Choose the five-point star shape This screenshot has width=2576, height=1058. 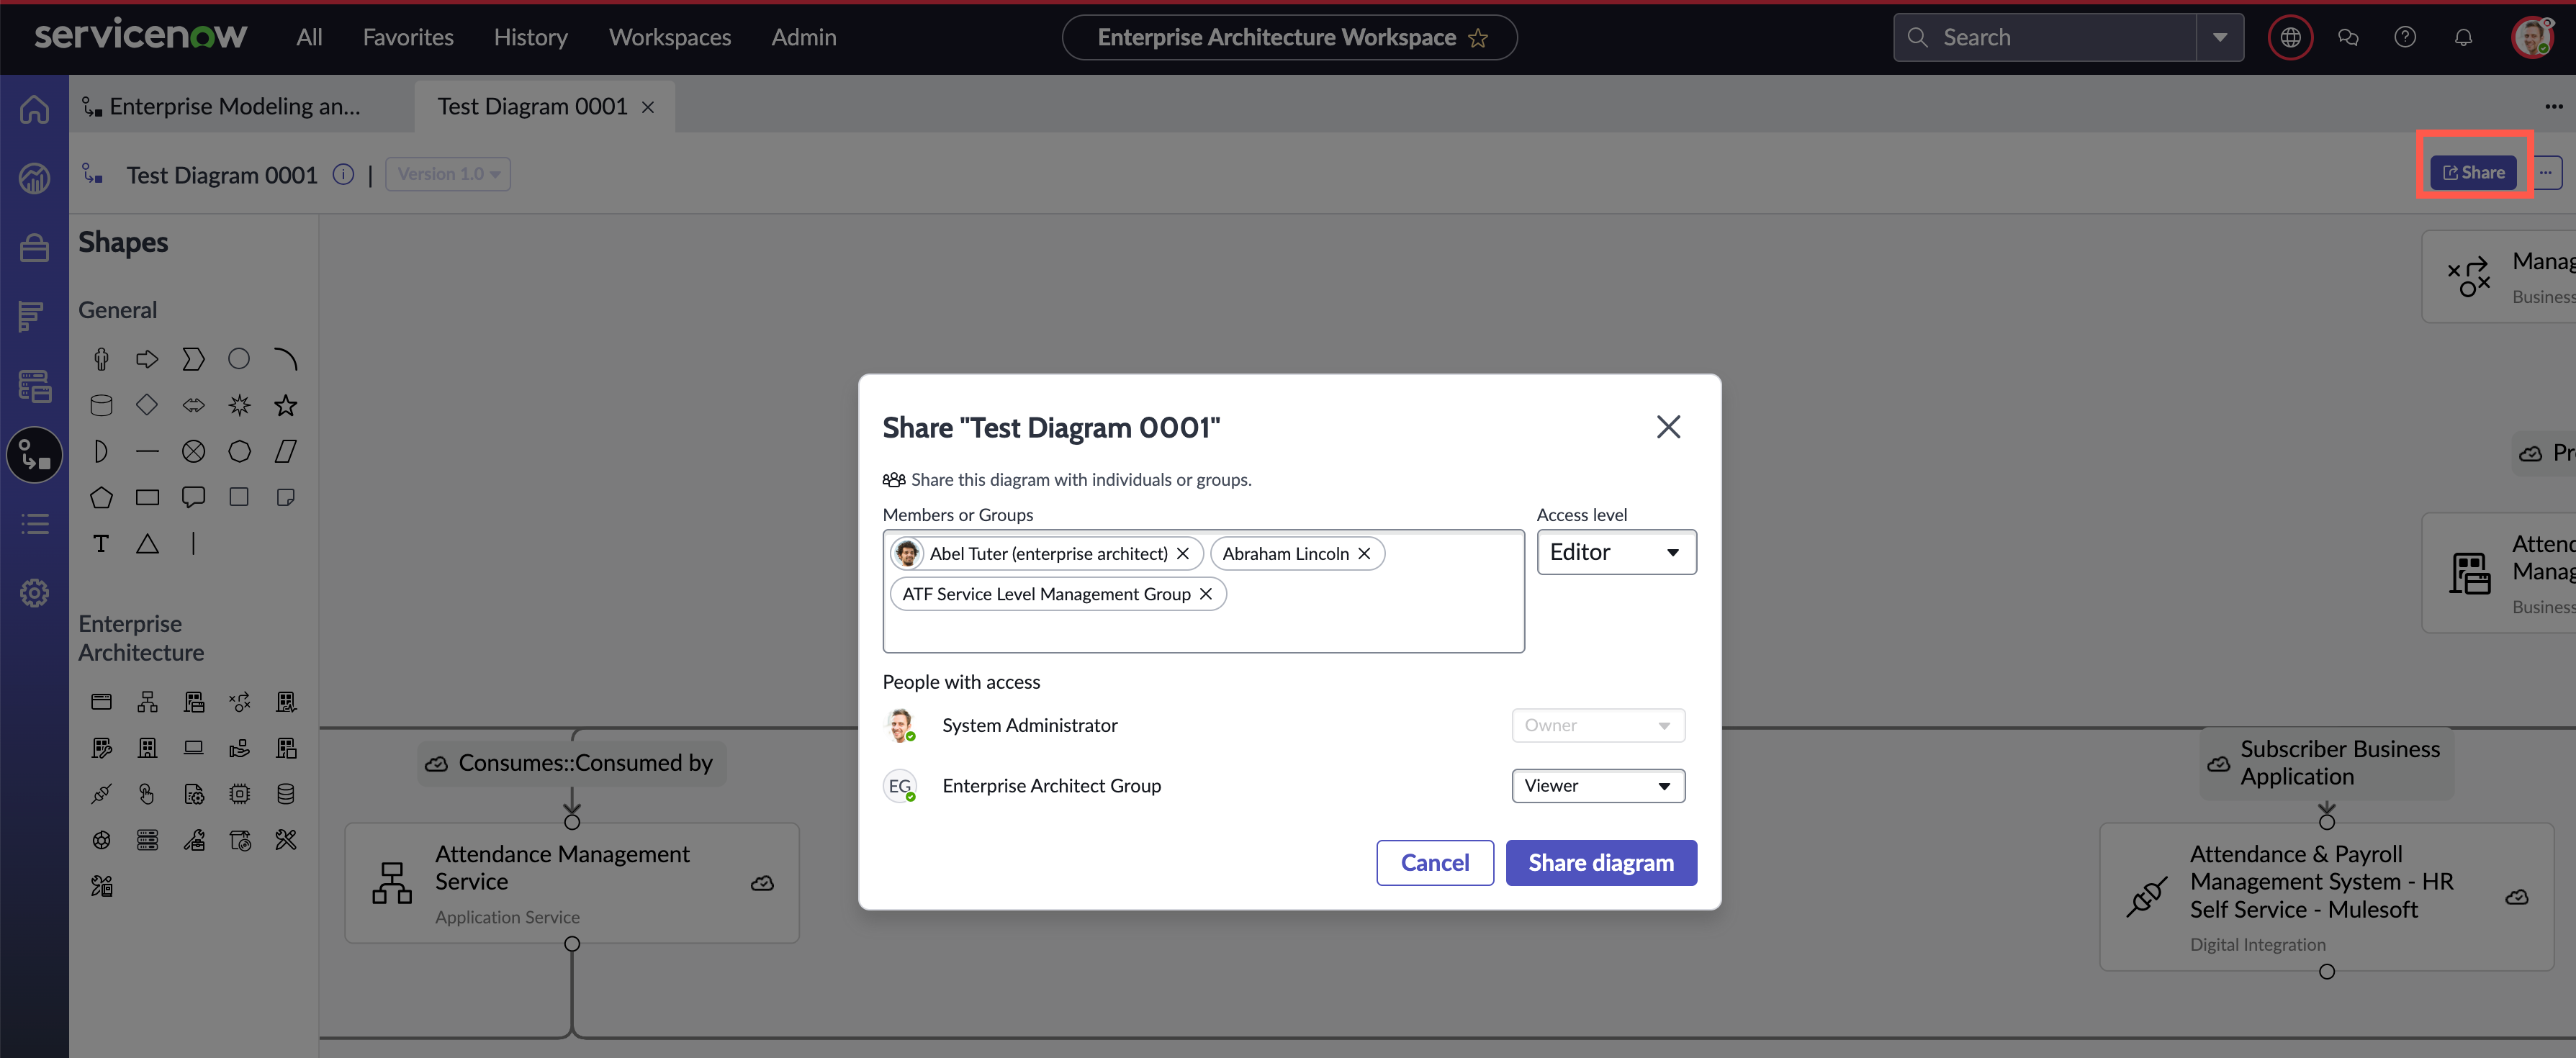pyautogui.click(x=286, y=405)
